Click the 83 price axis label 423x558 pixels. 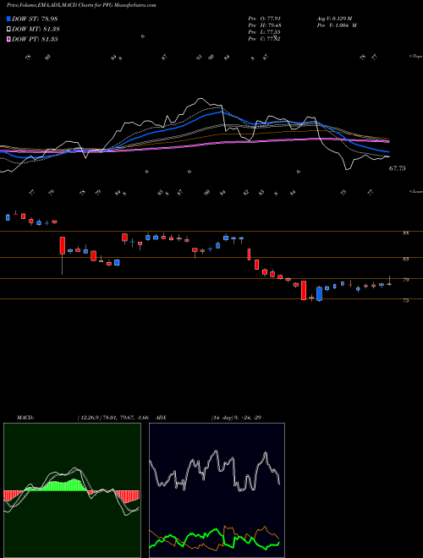[405, 259]
